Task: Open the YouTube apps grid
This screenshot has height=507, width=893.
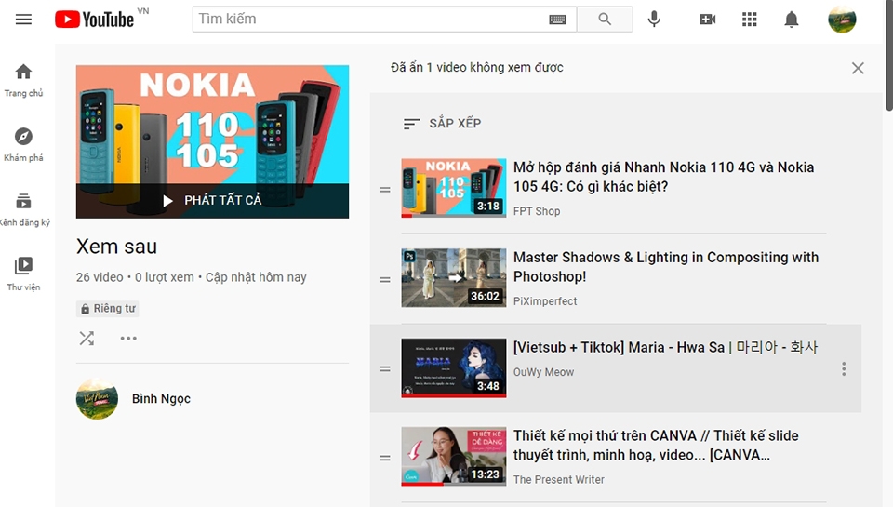Action: (x=750, y=20)
